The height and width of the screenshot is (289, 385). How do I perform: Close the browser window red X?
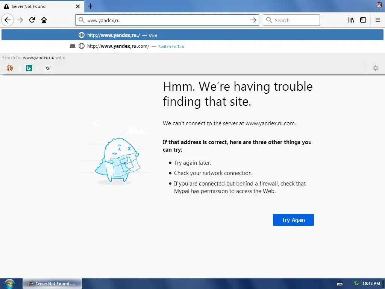pyautogui.click(x=379, y=5)
